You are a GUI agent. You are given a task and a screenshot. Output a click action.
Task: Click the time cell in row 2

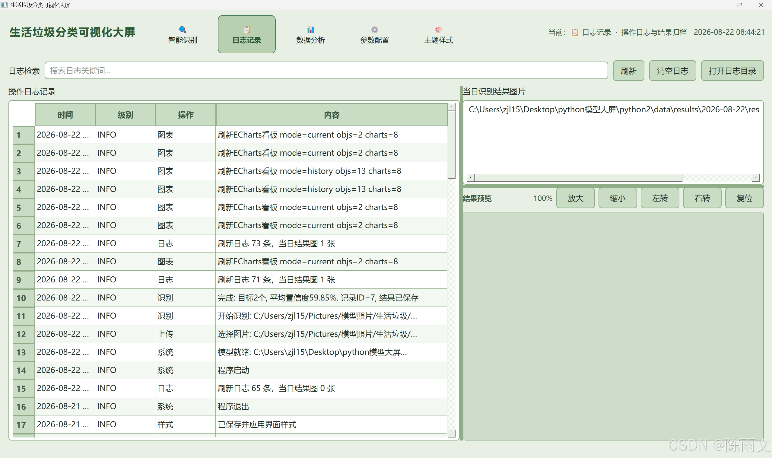coord(65,153)
